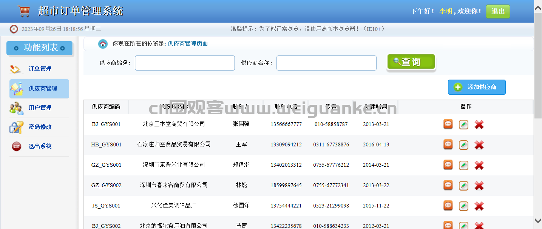
Task: View details of supplier JS_GYS001
Action: coord(448,206)
